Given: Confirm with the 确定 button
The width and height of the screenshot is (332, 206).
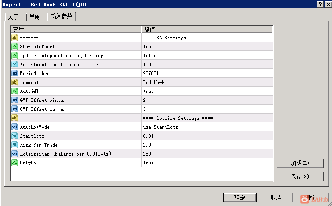Looking at the screenshot, I should point(240,198).
